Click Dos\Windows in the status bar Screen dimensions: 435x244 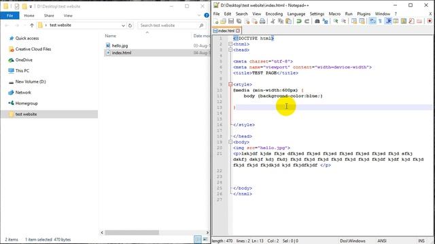pyautogui.click(x=352, y=241)
